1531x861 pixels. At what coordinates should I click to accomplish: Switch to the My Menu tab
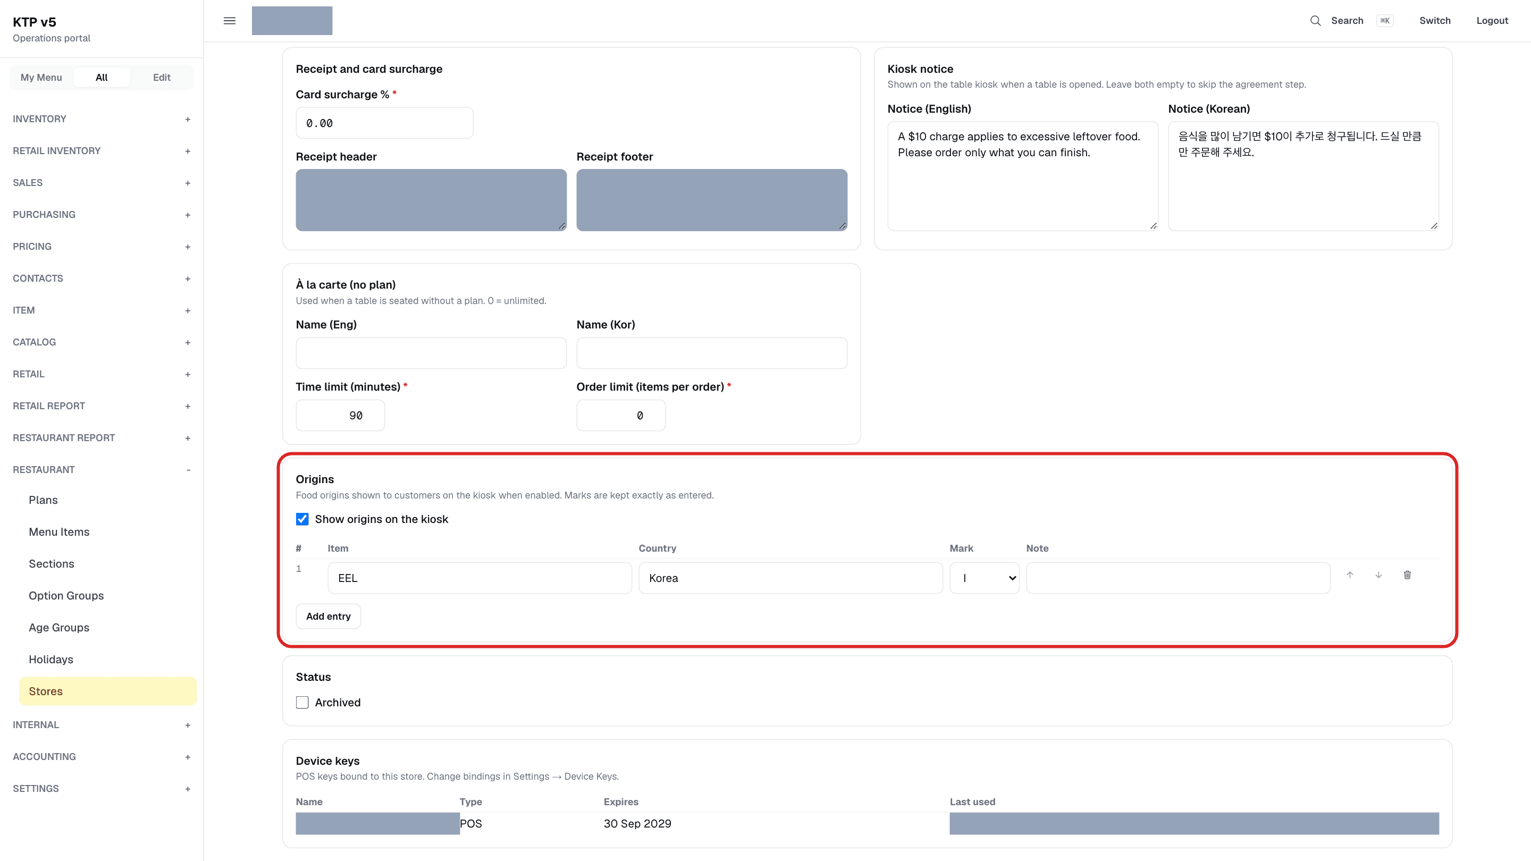click(41, 77)
